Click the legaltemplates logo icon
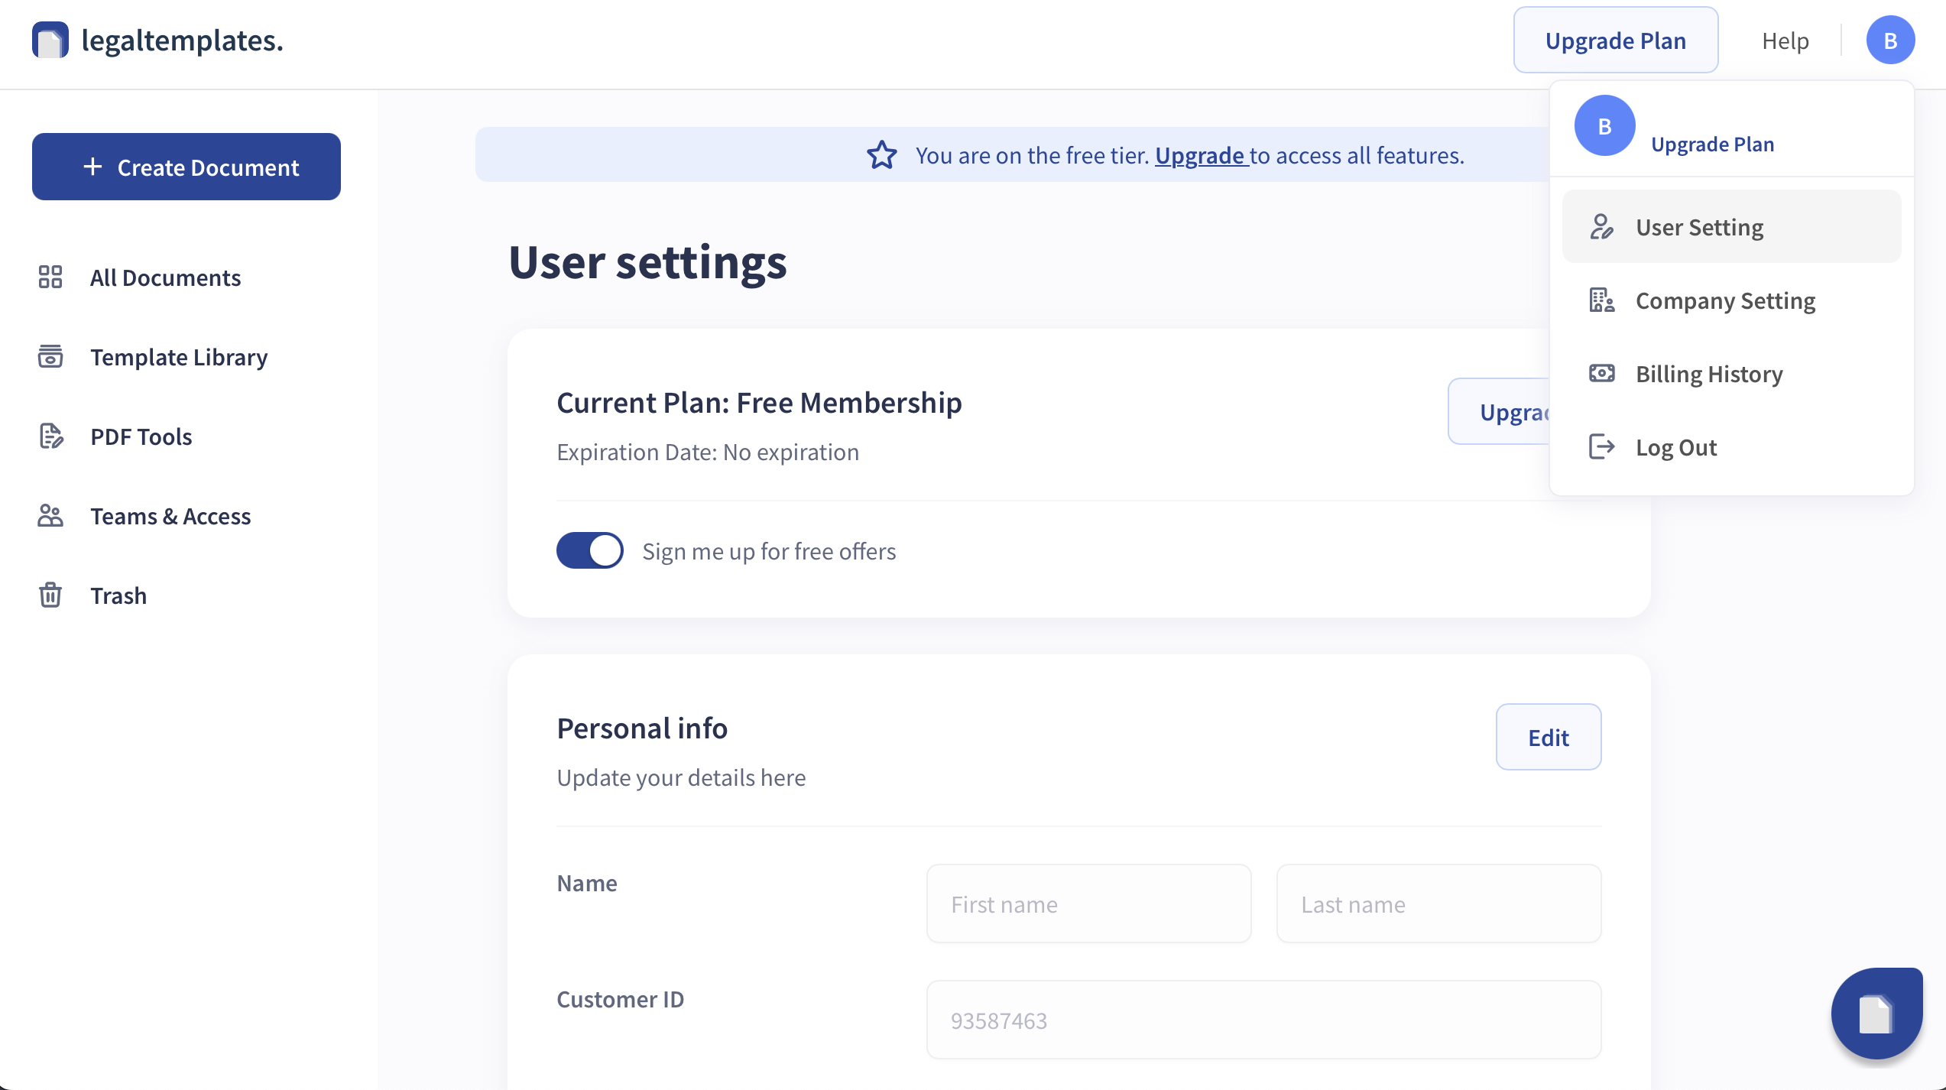 click(x=50, y=41)
